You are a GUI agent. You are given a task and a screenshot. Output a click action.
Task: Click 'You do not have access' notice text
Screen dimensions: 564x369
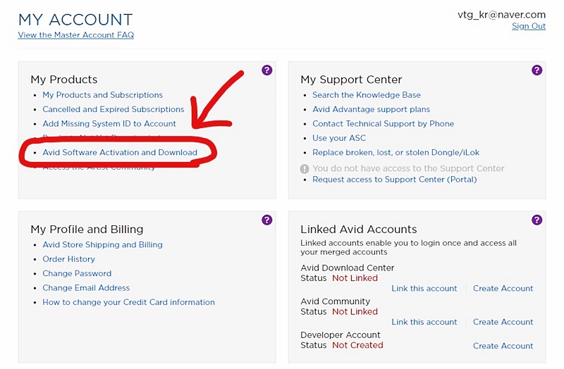[408, 168]
